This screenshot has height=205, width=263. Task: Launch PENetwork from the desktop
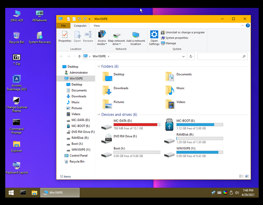(x=40, y=16)
